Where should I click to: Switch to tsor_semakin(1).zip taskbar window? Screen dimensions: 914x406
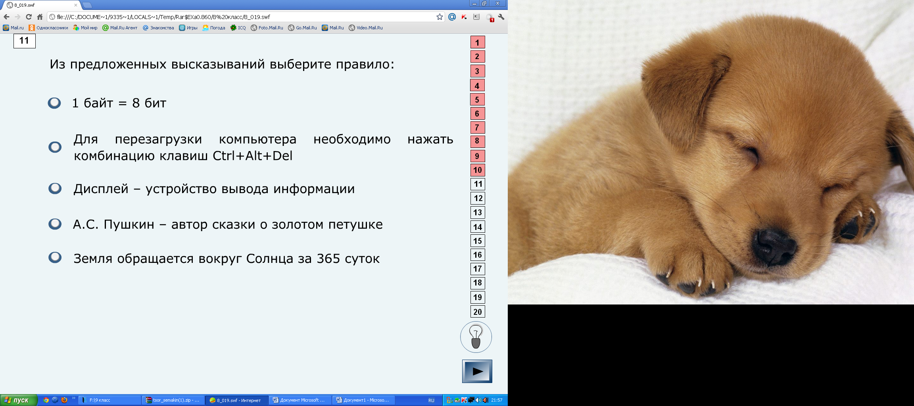tap(173, 400)
